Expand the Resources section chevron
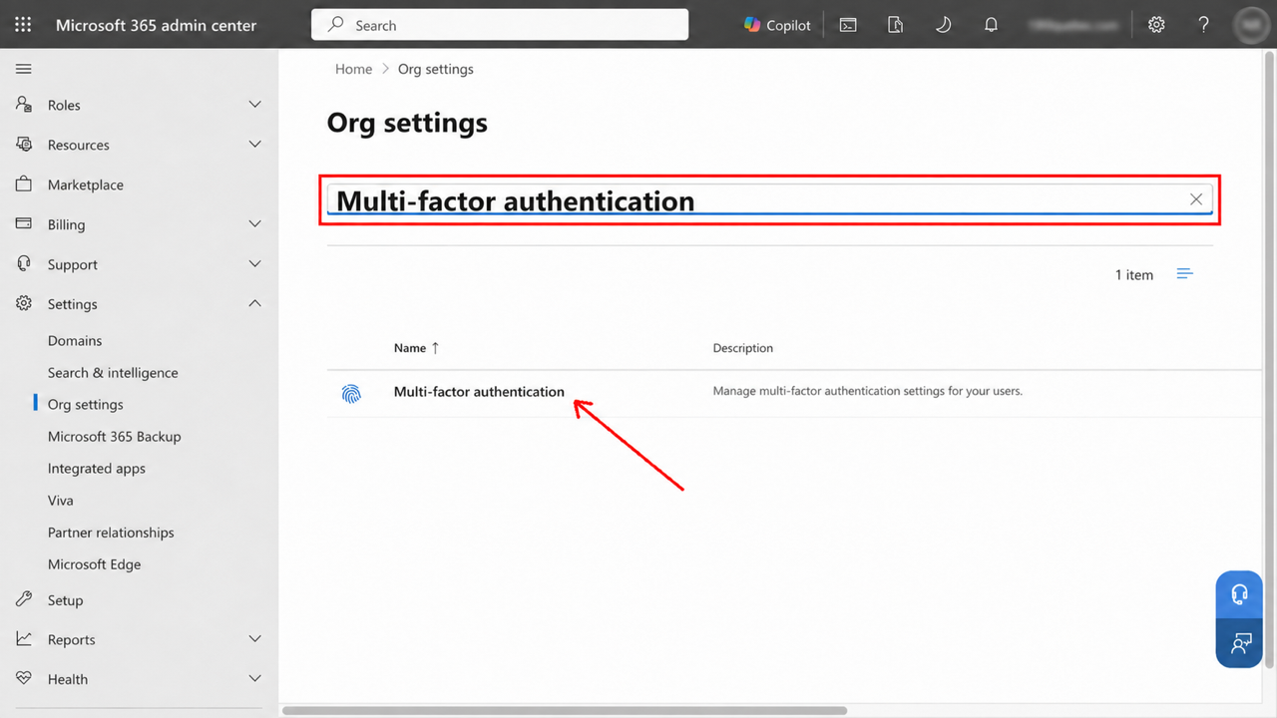This screenshot has height=718, width=1277. [254, 145]
